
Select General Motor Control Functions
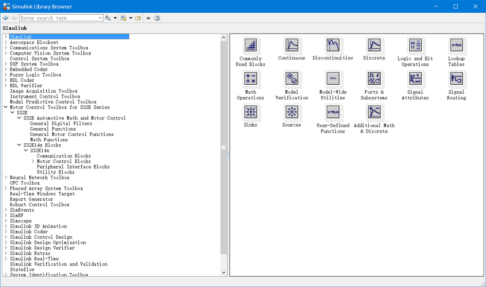[72, 134]
